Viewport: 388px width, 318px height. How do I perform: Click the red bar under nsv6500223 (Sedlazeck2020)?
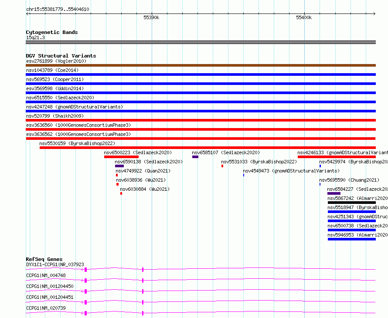pyautogui.click(x=121, y=157)
